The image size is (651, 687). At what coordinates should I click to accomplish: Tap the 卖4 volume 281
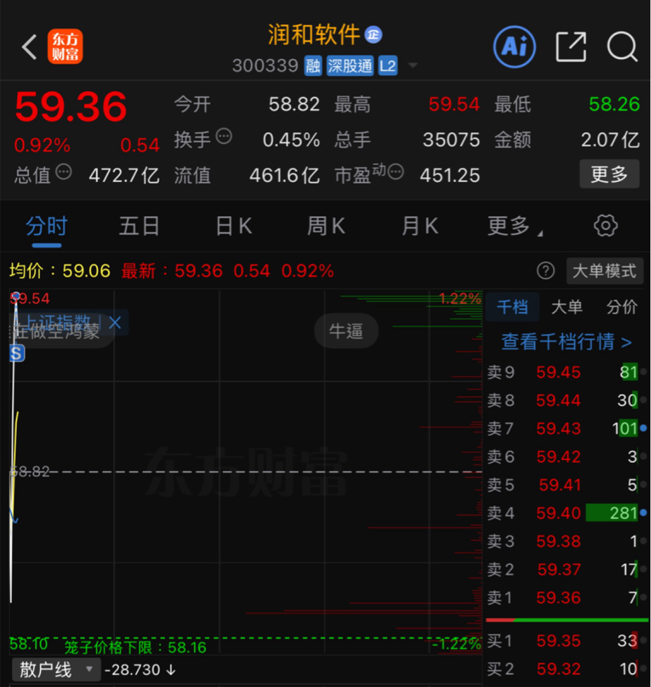coord(623,513)
